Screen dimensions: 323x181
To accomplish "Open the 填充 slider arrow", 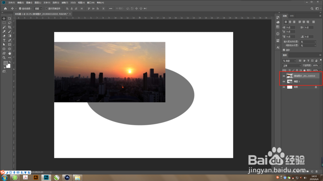I will pyautogui.click(x=320, y=70).
